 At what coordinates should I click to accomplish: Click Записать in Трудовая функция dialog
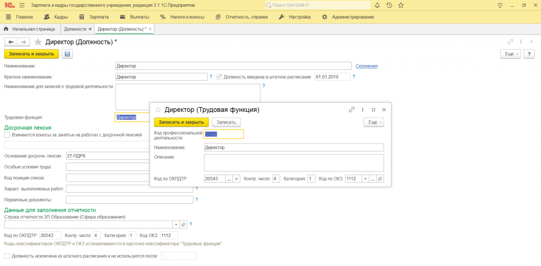click(x=226, y=122)
